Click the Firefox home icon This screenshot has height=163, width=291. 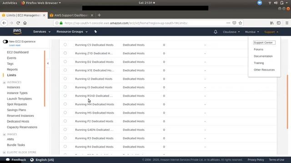[25, 23]
